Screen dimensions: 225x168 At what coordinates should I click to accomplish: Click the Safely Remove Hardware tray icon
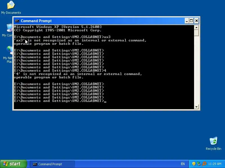[199, 164]
